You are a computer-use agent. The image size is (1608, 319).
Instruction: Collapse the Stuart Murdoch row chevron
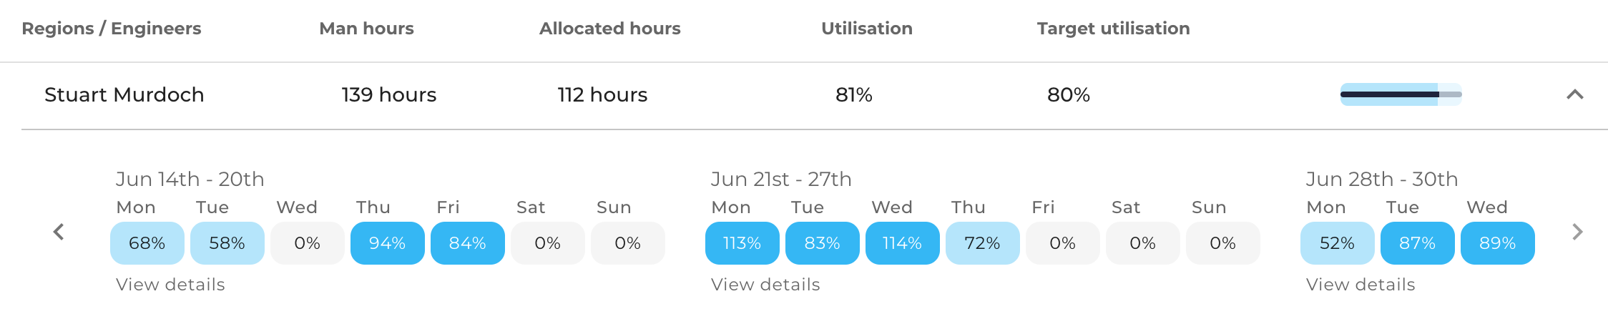tap(1574, 94)
